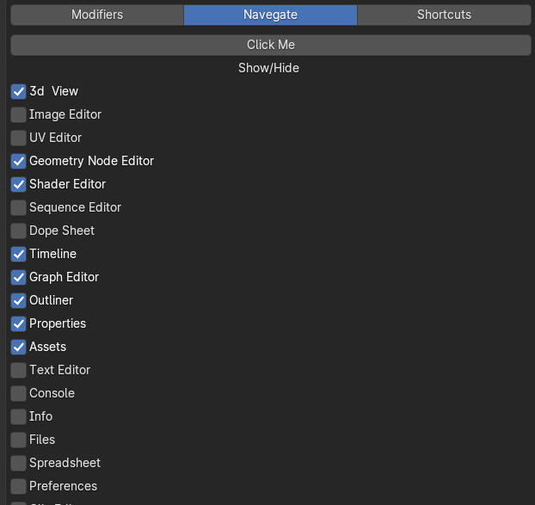535x505 pixels.
Task: Disable Geometry Node Editor checkbox
Action: click(x=19, y=161)
